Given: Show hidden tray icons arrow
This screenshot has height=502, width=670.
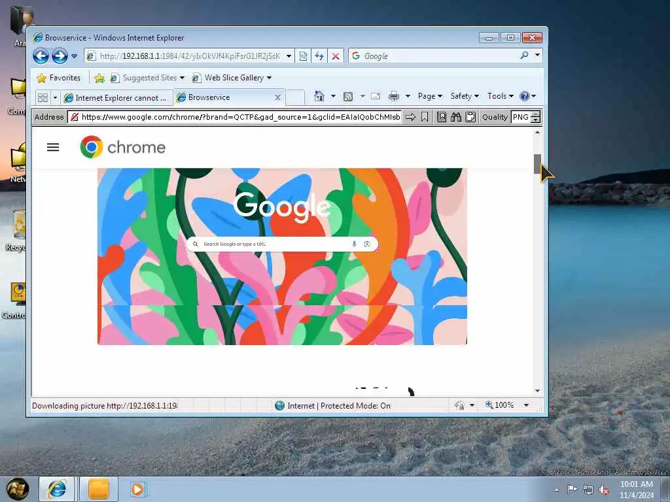Looking at the screenshot, I should point(556,490).
